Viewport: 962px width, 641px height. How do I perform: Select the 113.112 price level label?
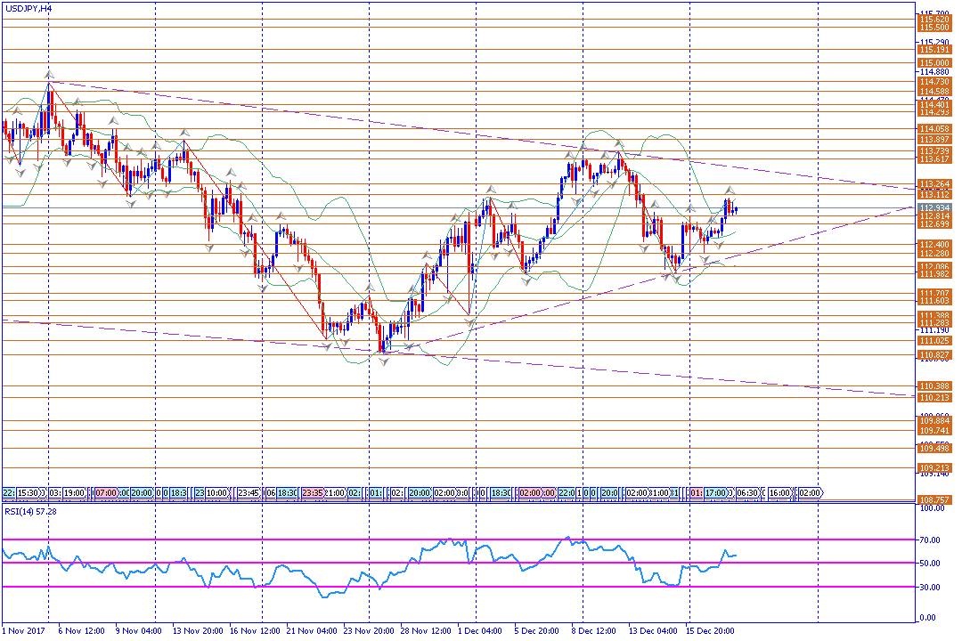(934, 194)
